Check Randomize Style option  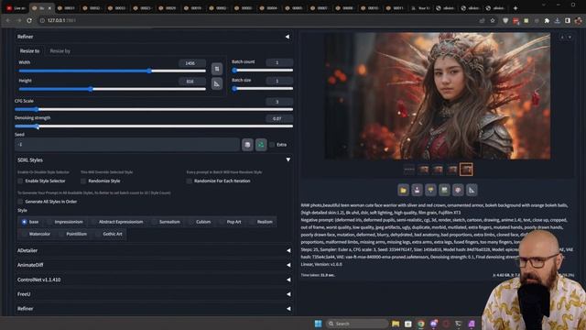(83, 181)
